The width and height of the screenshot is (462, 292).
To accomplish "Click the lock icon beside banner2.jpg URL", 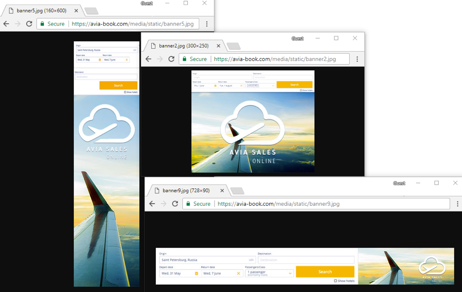I will click(184, 59).
